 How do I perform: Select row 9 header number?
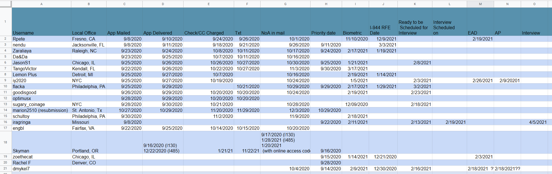[x=5, y=80]
